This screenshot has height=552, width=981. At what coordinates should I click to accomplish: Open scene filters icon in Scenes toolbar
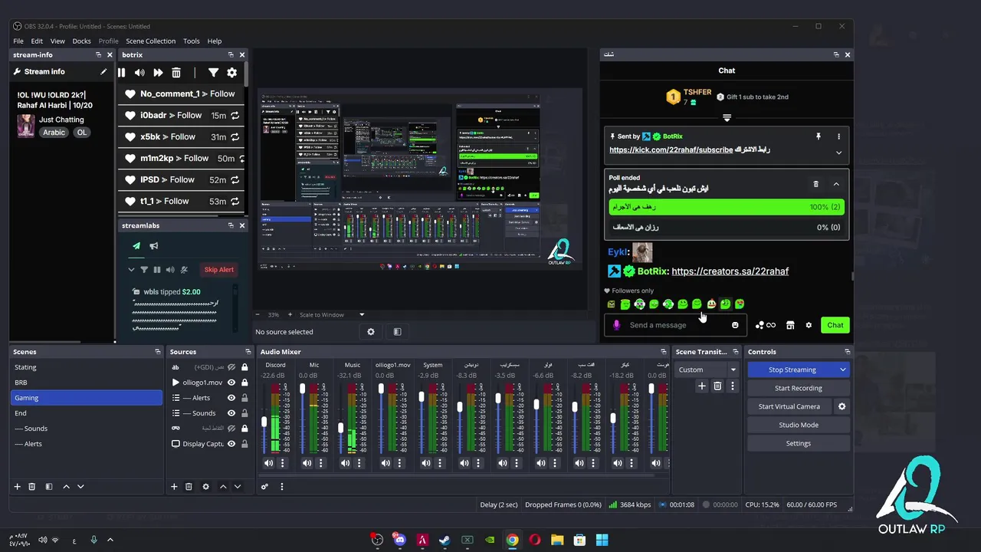[49, 487]
